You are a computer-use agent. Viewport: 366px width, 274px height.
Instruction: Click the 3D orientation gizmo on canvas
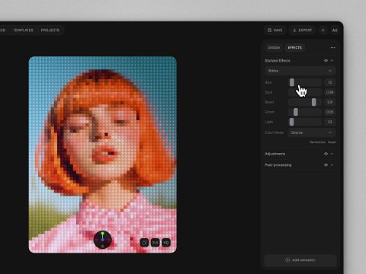(x=103, y=240)
